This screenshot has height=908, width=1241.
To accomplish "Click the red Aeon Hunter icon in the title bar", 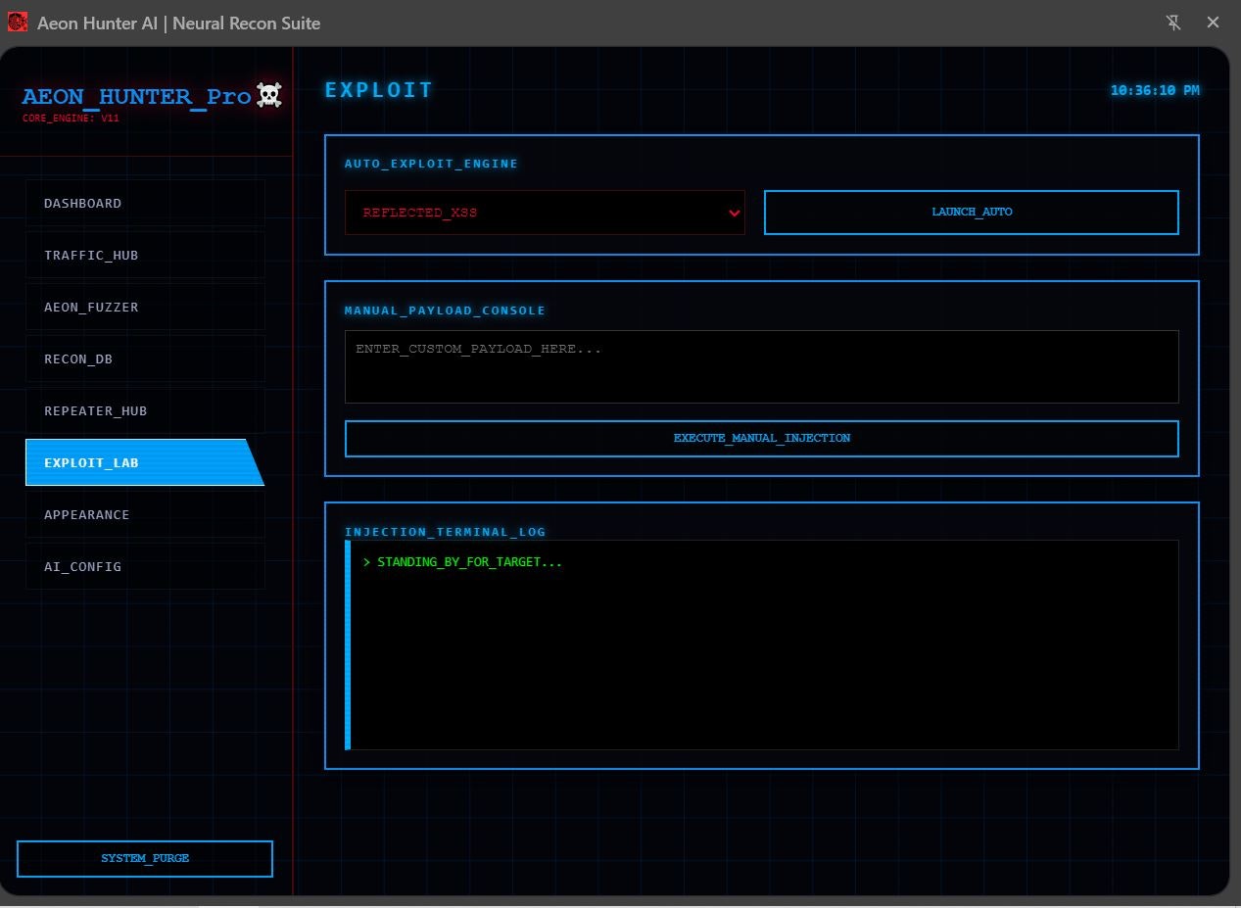I will [x=17, y=22].
